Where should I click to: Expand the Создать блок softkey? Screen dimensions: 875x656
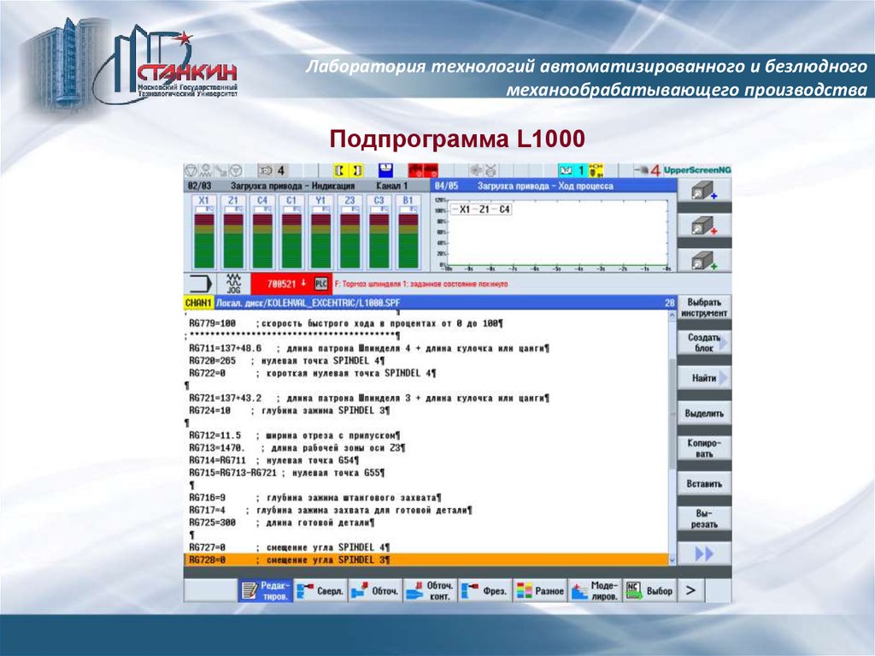coord(704,343)
